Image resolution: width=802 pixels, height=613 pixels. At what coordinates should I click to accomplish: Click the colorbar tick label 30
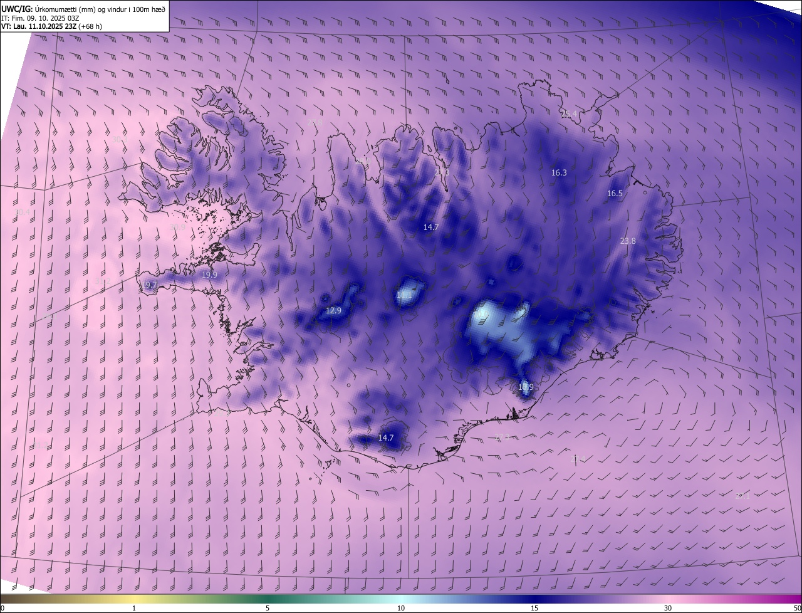tap(668, 608)
